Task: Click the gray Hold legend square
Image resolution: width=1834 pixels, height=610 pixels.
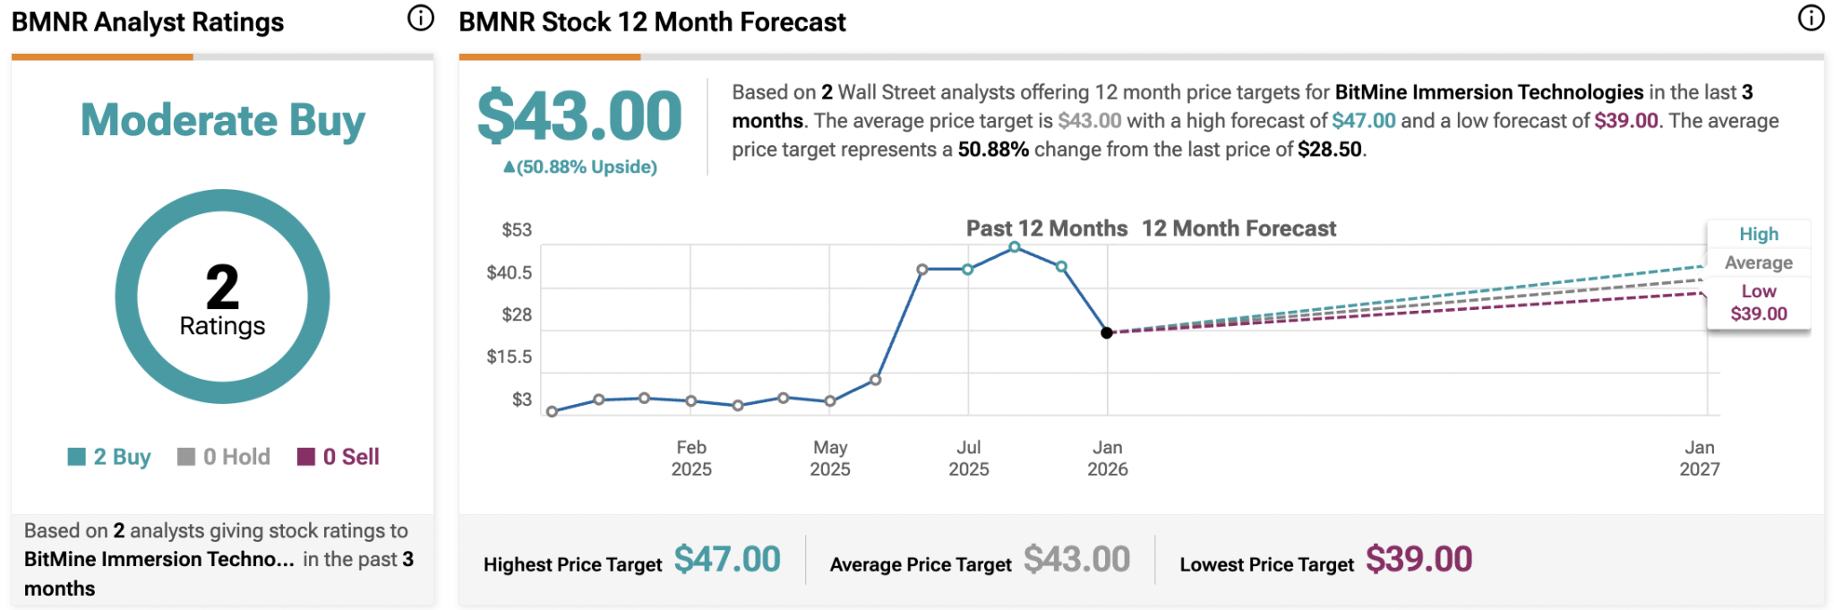Action: click(186, 457)
